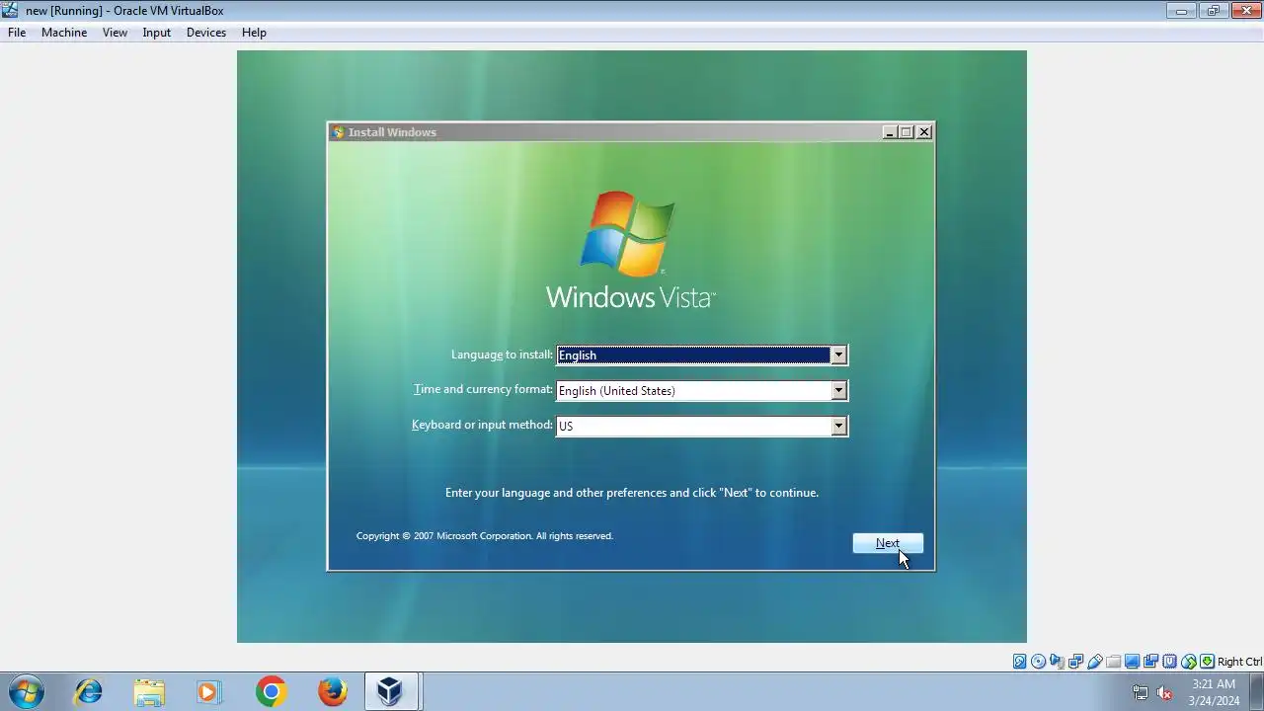Open the Input menu

pyautogui.click(x=156, y=33)
